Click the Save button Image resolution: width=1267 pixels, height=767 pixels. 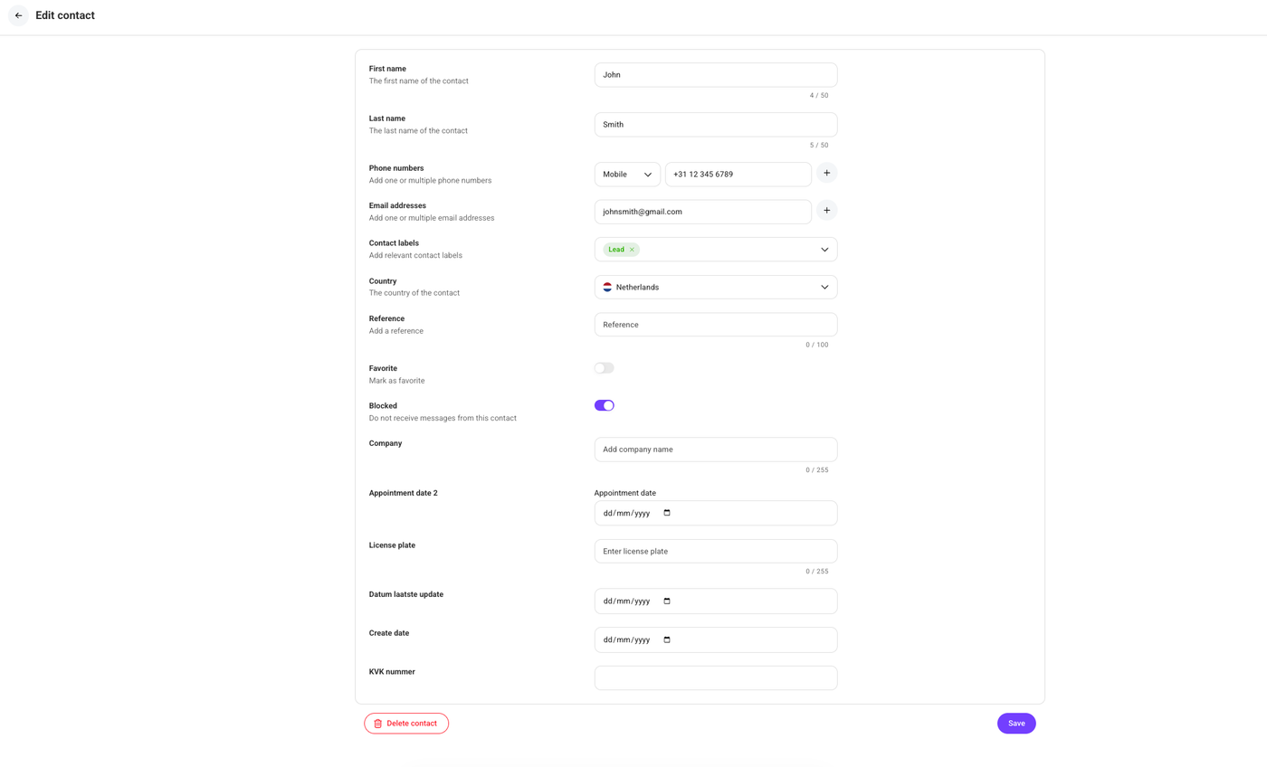pos(1016,724)
